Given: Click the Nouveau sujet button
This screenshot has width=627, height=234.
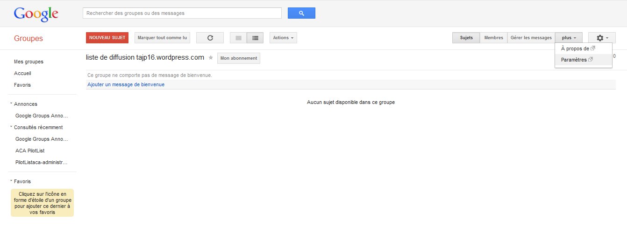Looking at the screenshot, I should [107, 38].
